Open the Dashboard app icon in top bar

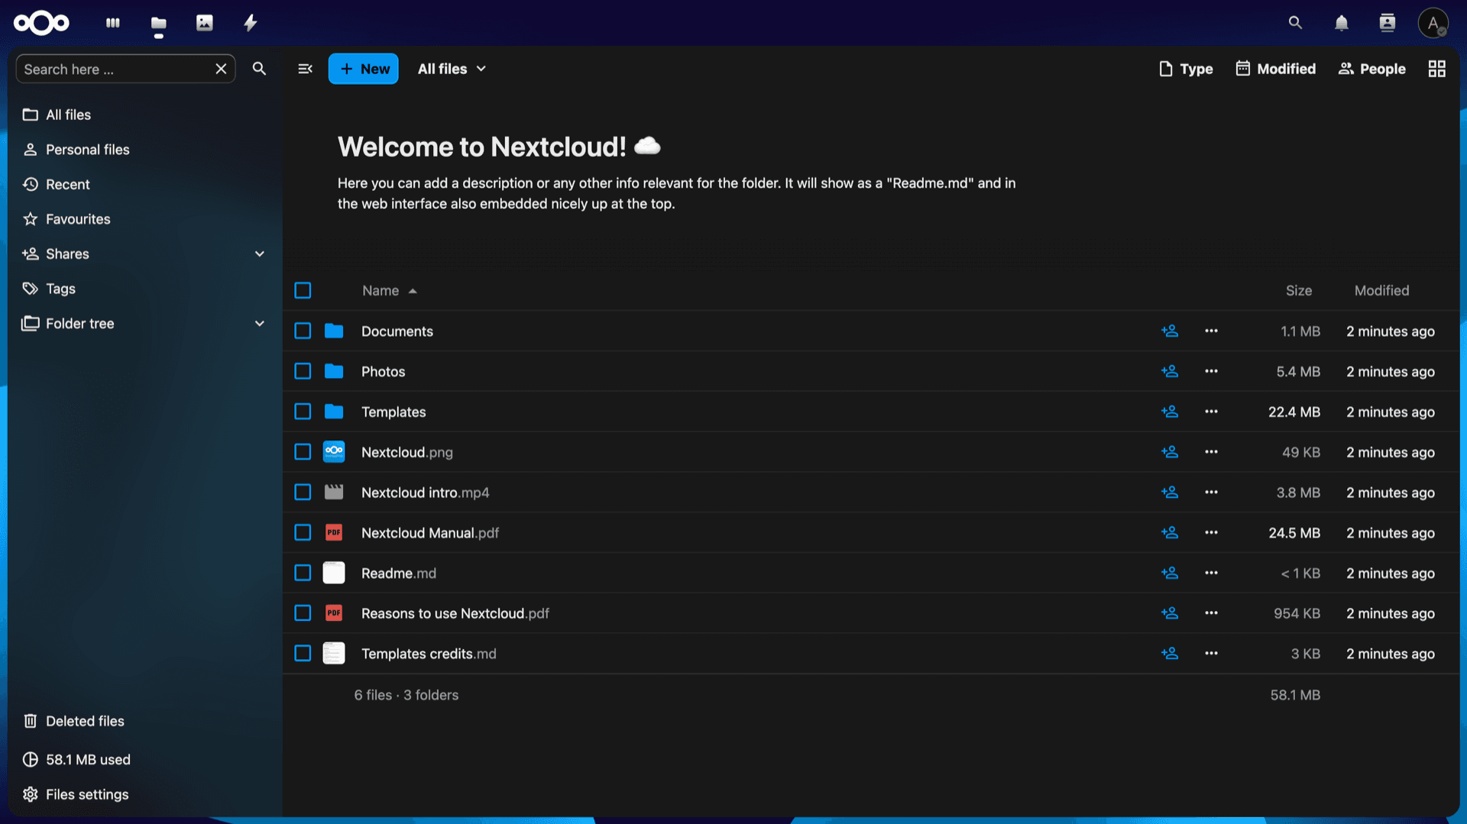coord(113,23)
